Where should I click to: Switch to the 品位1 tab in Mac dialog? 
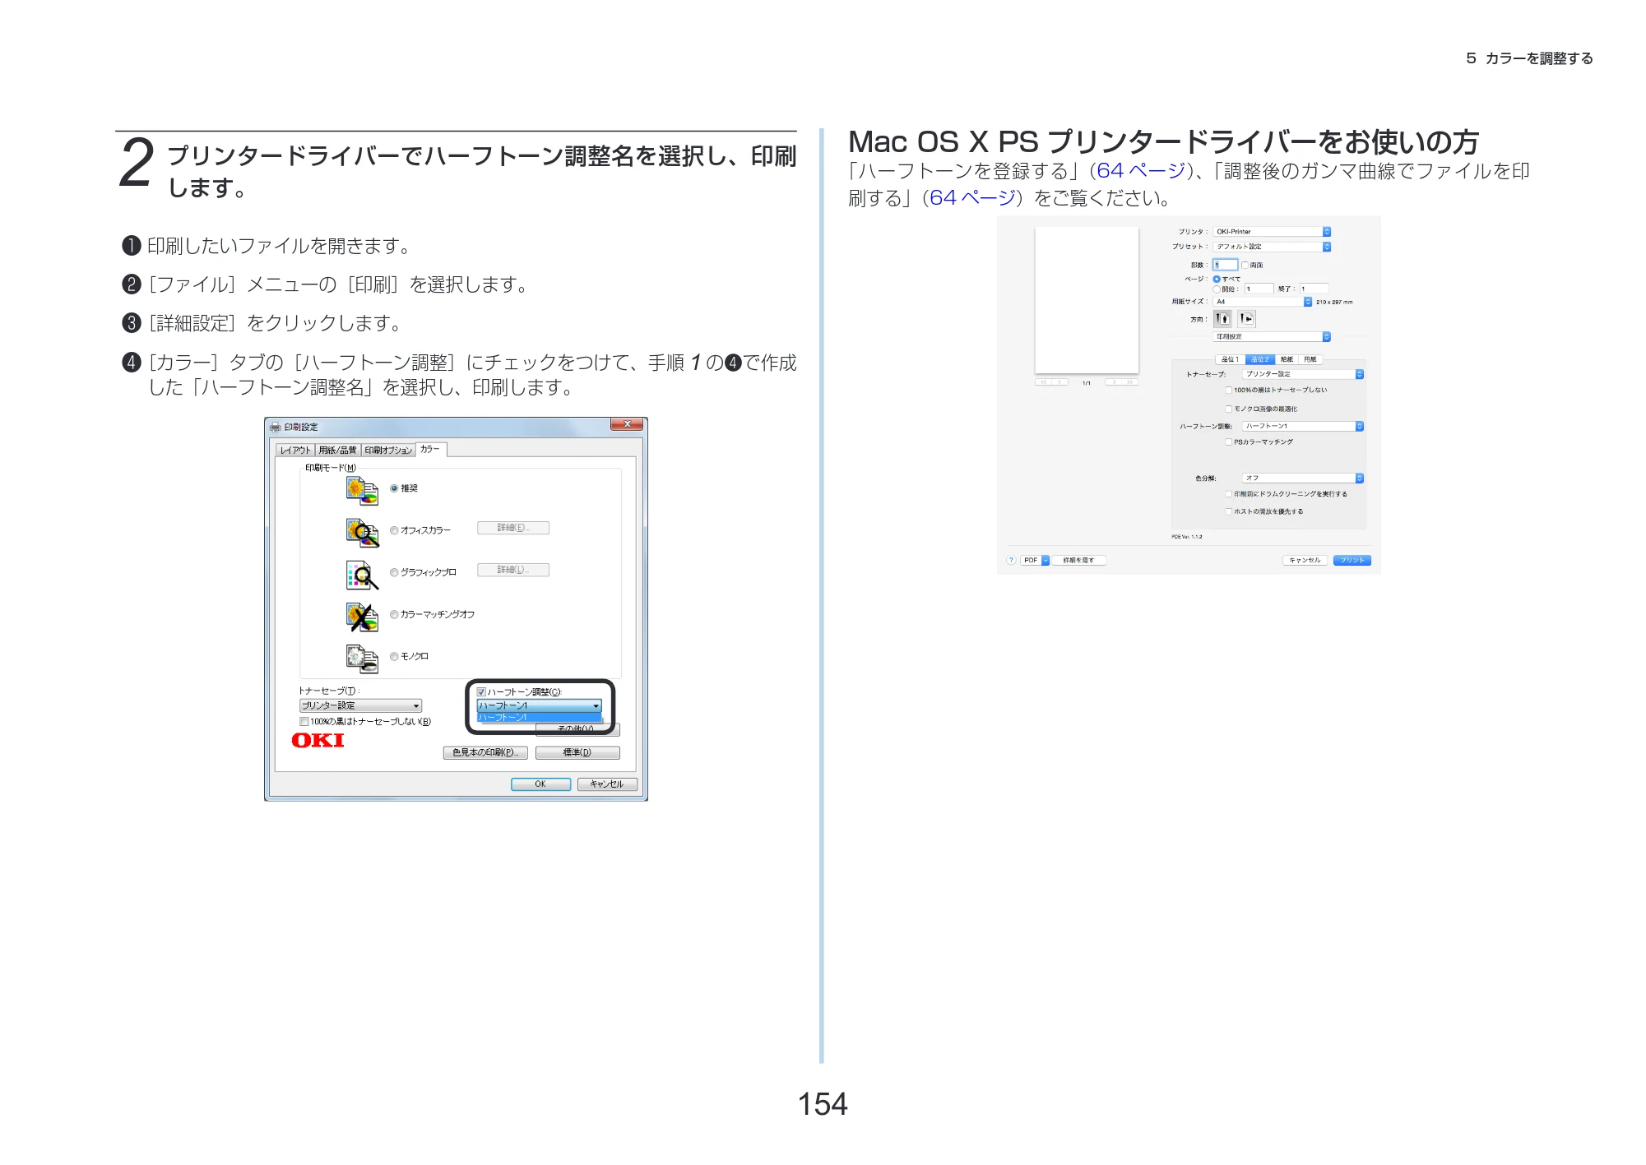(x=1231, y=359)
